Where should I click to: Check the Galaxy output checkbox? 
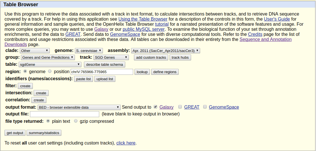click(x=155, y=107)
